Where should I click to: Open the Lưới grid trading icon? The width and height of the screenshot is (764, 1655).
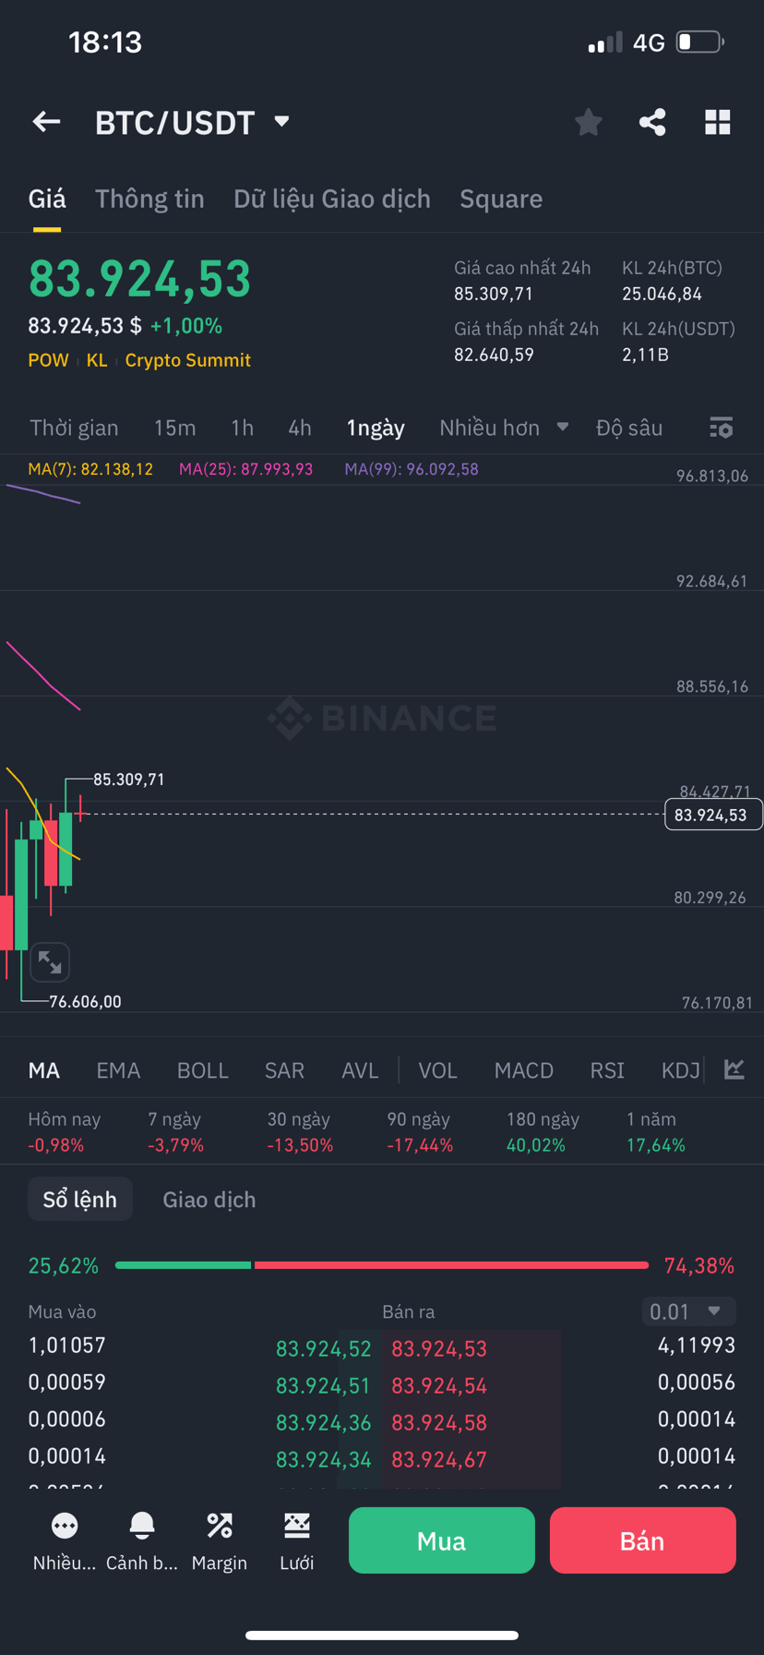pyautogui.click(x=297, y=1525)
